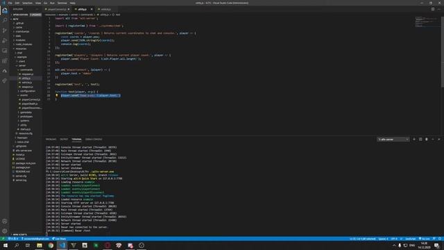Start Live Share from the status bar

tap(59, 239)
